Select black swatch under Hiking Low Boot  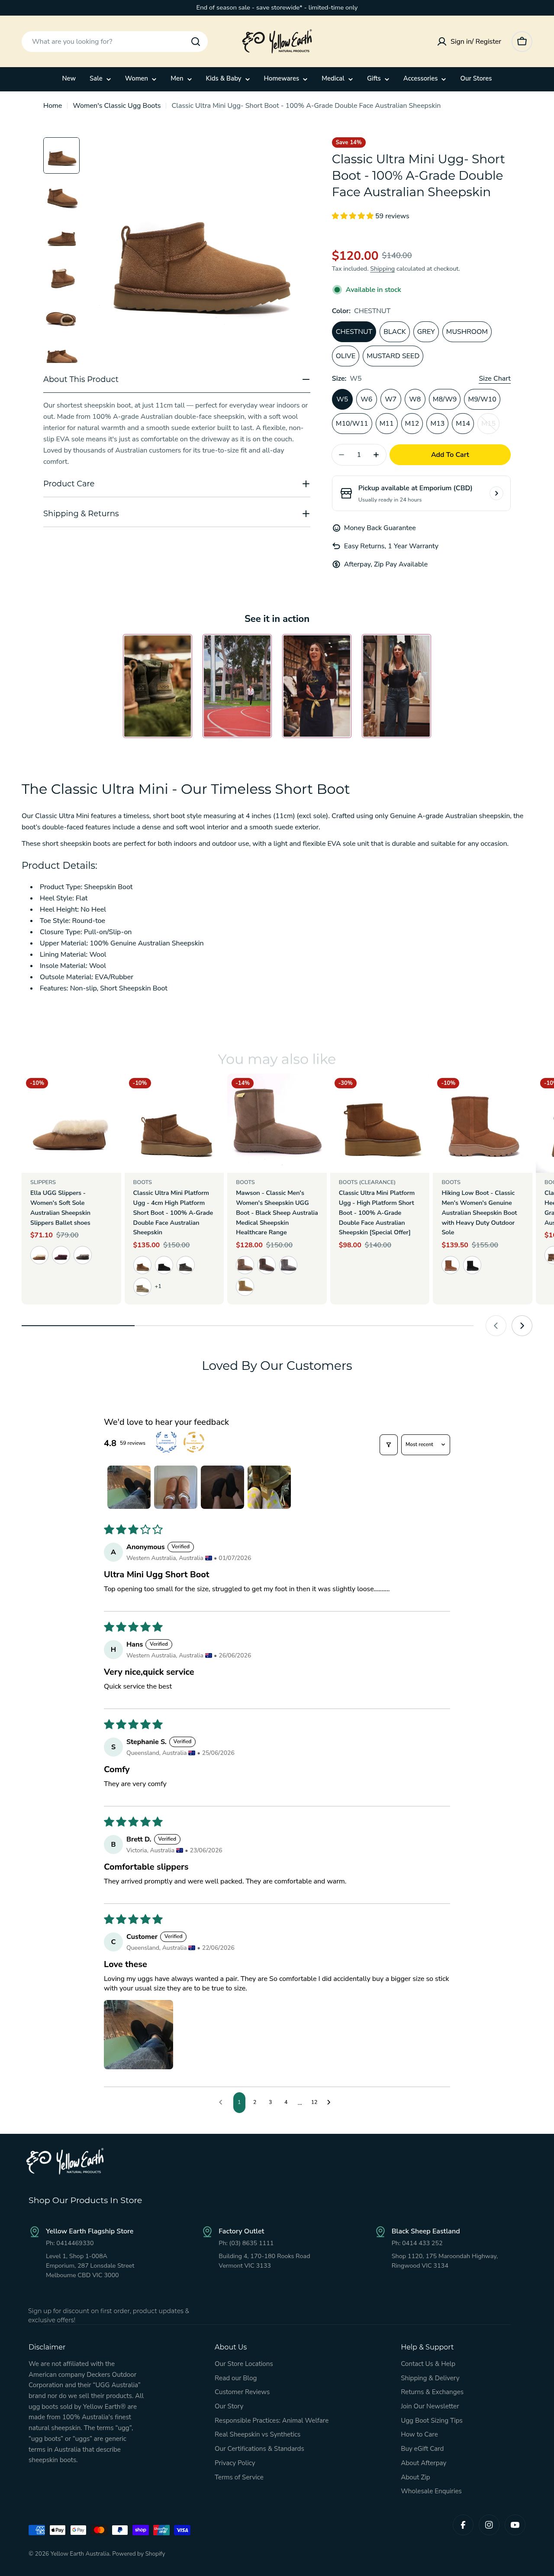472,1265
